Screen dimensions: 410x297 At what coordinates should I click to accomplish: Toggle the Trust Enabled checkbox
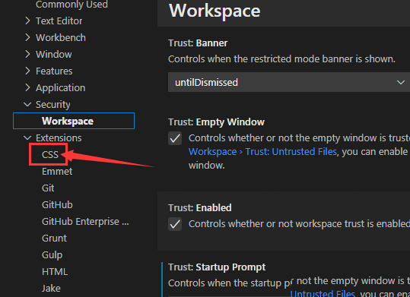click(x=175, y=224)
